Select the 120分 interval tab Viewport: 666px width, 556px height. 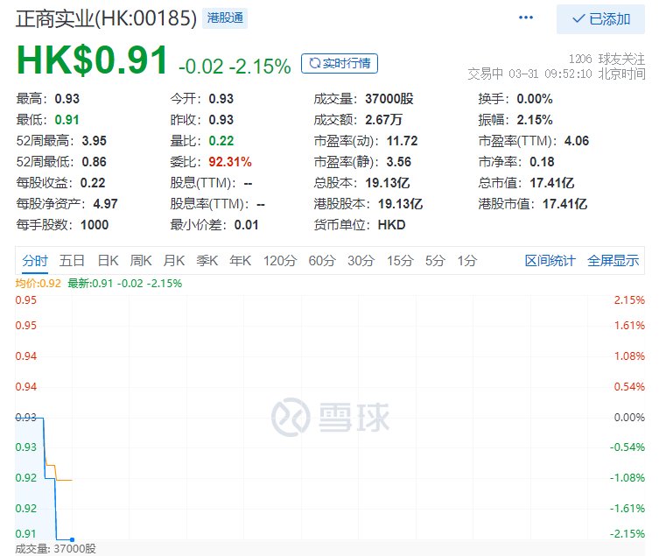[x=279, y=260]
